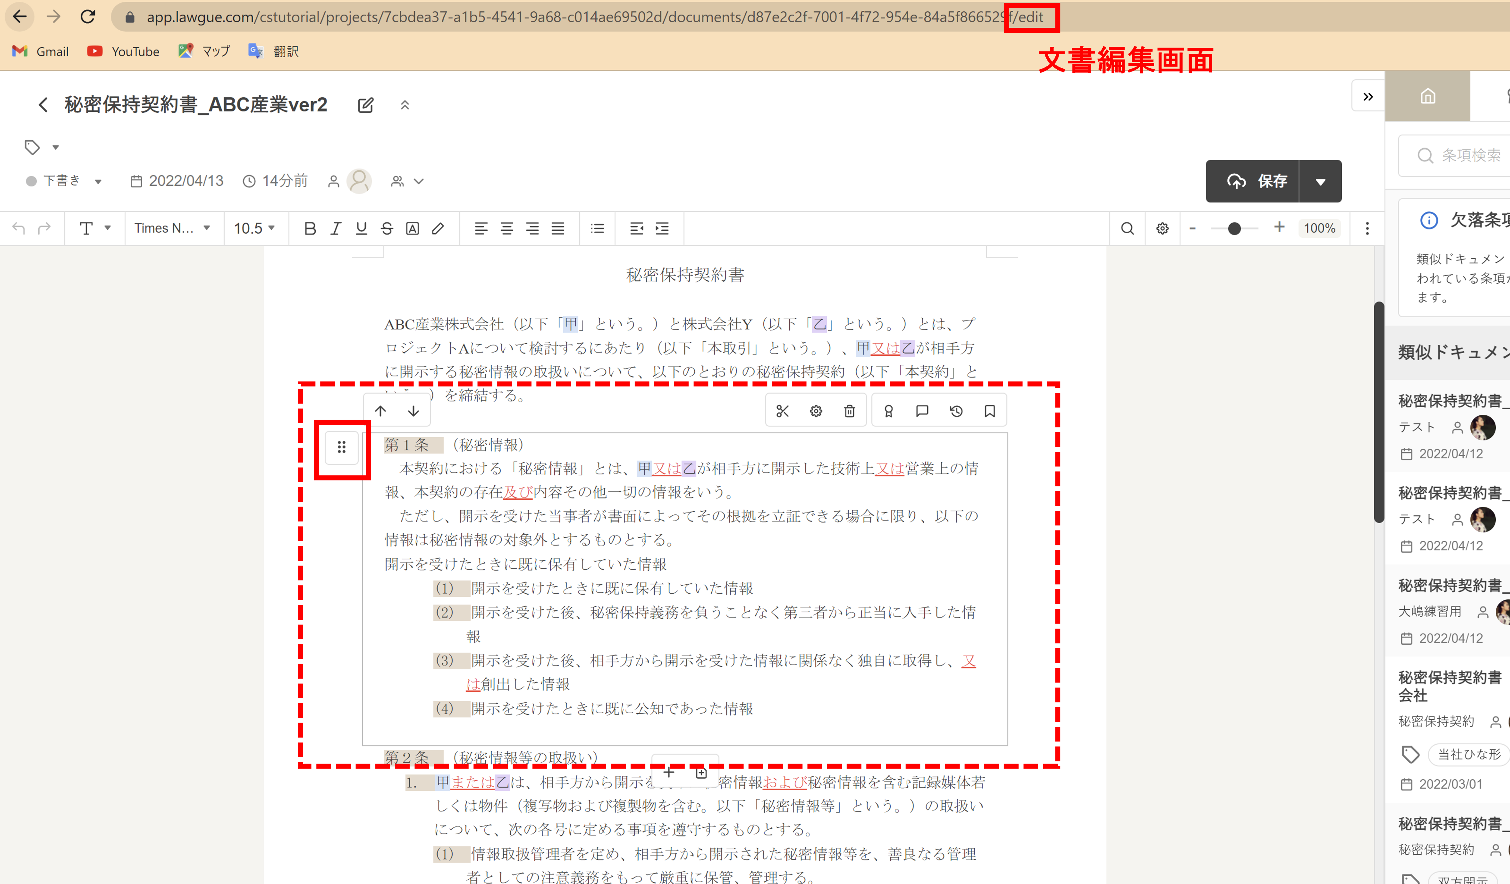Click the clause history clock icon
Viewport: 1510px width, 884px height.
click(956, 411)
